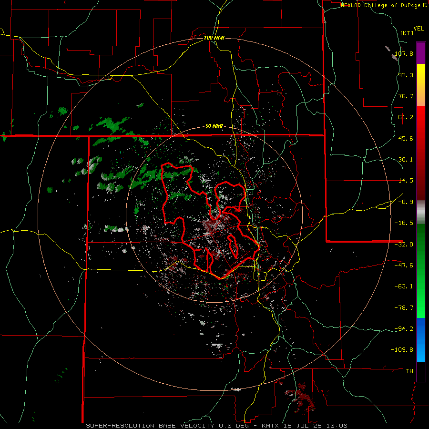This screenshot has width=429, height=429.
Task: Click the 100 NMI range ring label
Action: click(x=214, y=38)
